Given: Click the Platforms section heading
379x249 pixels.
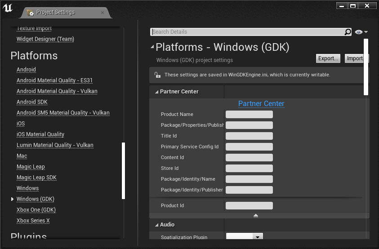Looking at the screenshot, I should [34, 56].
